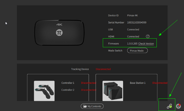The height and width of the screenshot is (111, 184).
Task: Click the Device ID label
Action: (x=113, y=15)
